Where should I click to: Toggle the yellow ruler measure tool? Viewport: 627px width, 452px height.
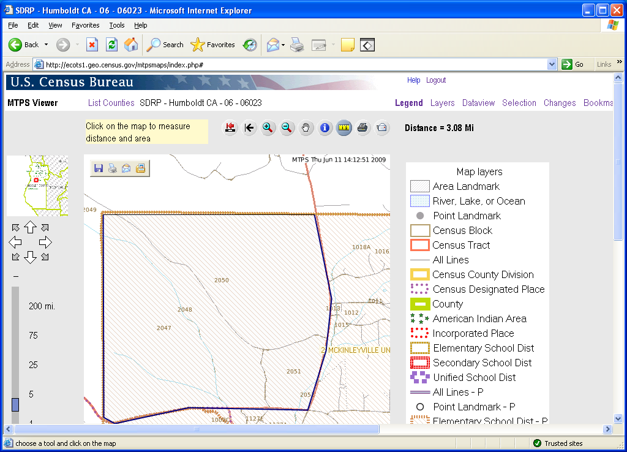click(x=344, y=127)
